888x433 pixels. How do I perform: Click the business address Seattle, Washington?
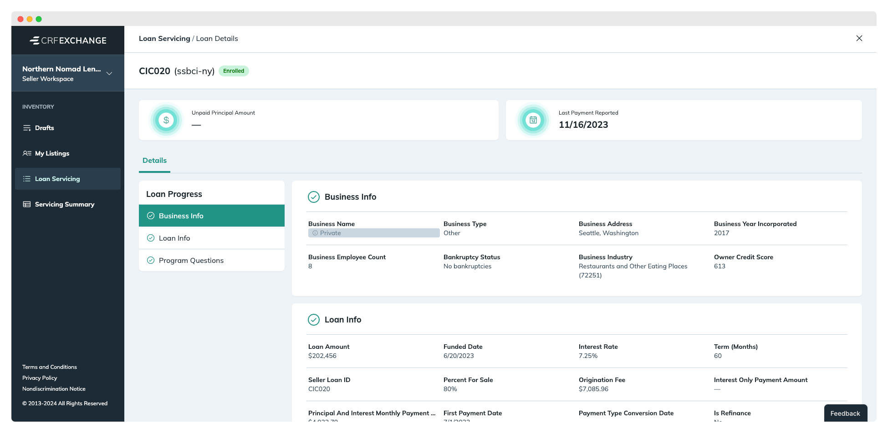(x=608, y=233)
